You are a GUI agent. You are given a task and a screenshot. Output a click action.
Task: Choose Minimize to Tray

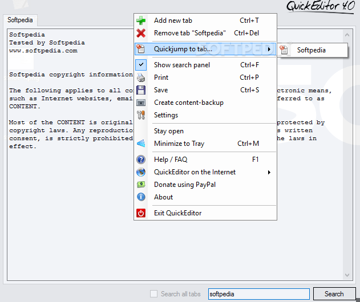[205, 144]
